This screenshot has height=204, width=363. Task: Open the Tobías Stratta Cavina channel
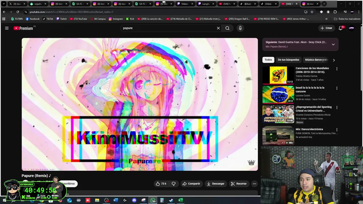(306, 76)
